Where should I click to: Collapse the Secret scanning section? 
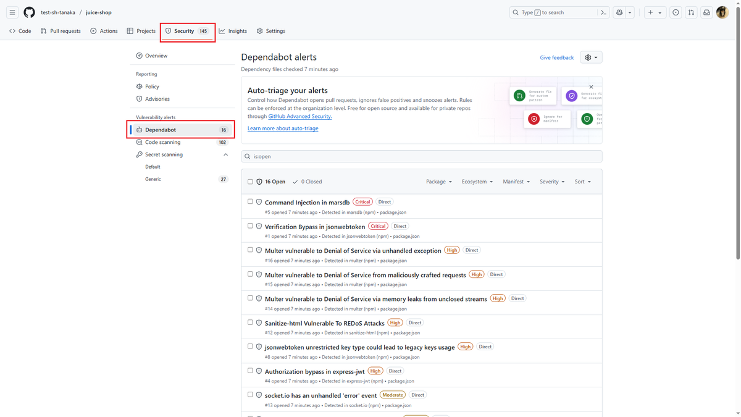pos(225,154)
